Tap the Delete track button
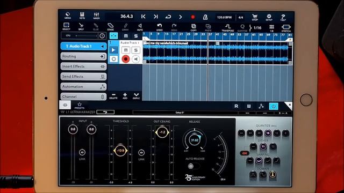The image size is (344, 193). coord(113,96)
